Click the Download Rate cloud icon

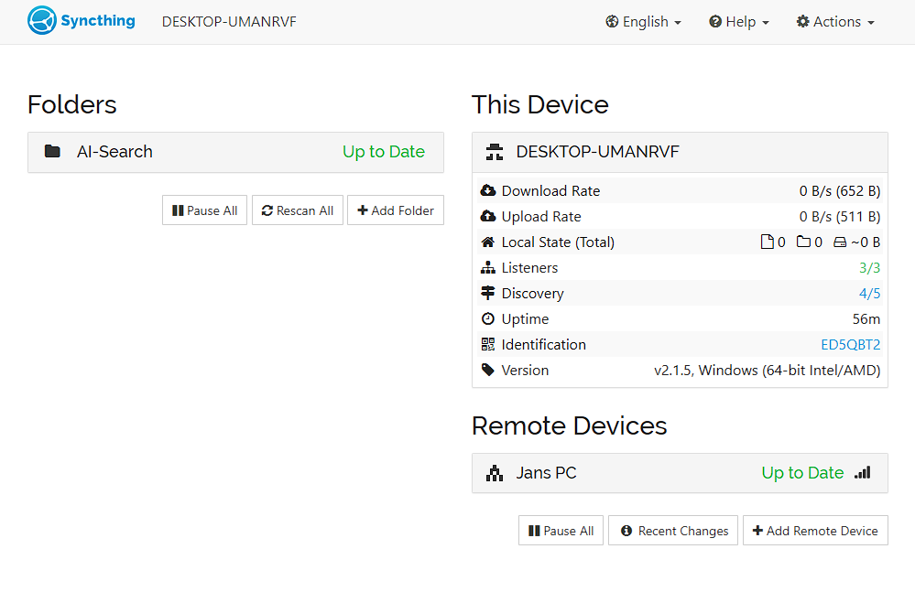tap(488, 190)
